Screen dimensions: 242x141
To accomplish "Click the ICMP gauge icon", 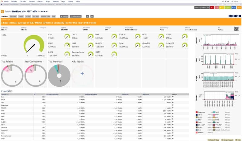I will pos(67,45).
